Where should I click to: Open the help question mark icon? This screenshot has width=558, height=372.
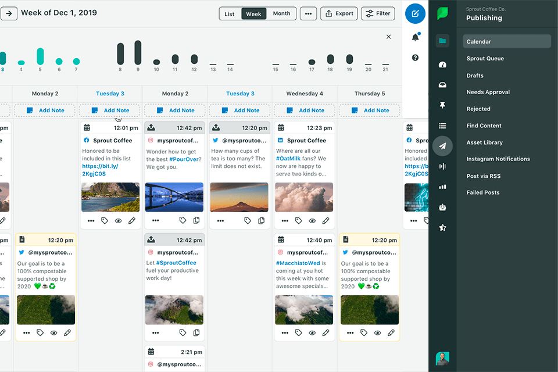coord(415,58)
